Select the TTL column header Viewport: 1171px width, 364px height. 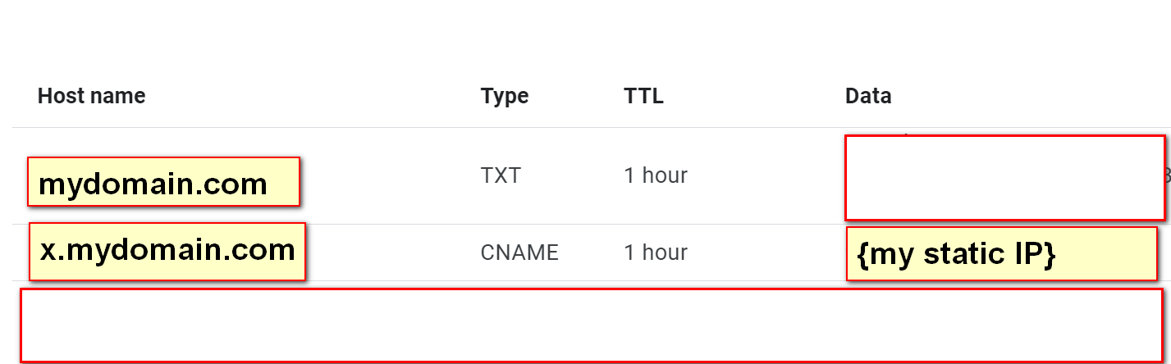pos(643,96)
